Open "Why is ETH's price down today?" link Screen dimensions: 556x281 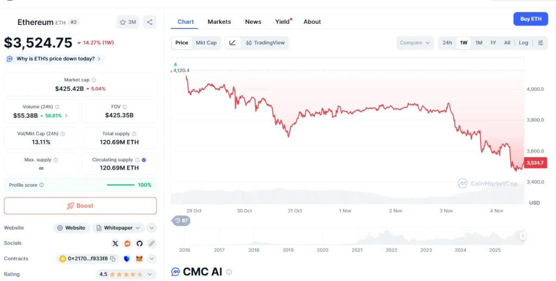(x=55, y=59)
